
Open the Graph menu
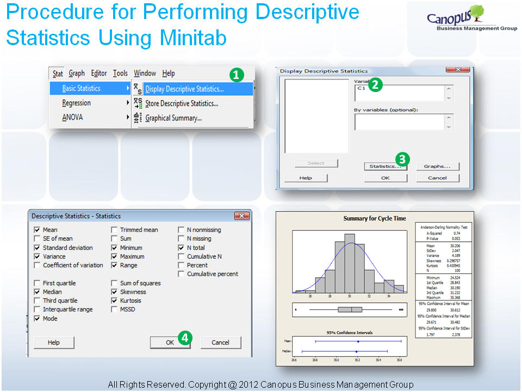pos(77,73)
